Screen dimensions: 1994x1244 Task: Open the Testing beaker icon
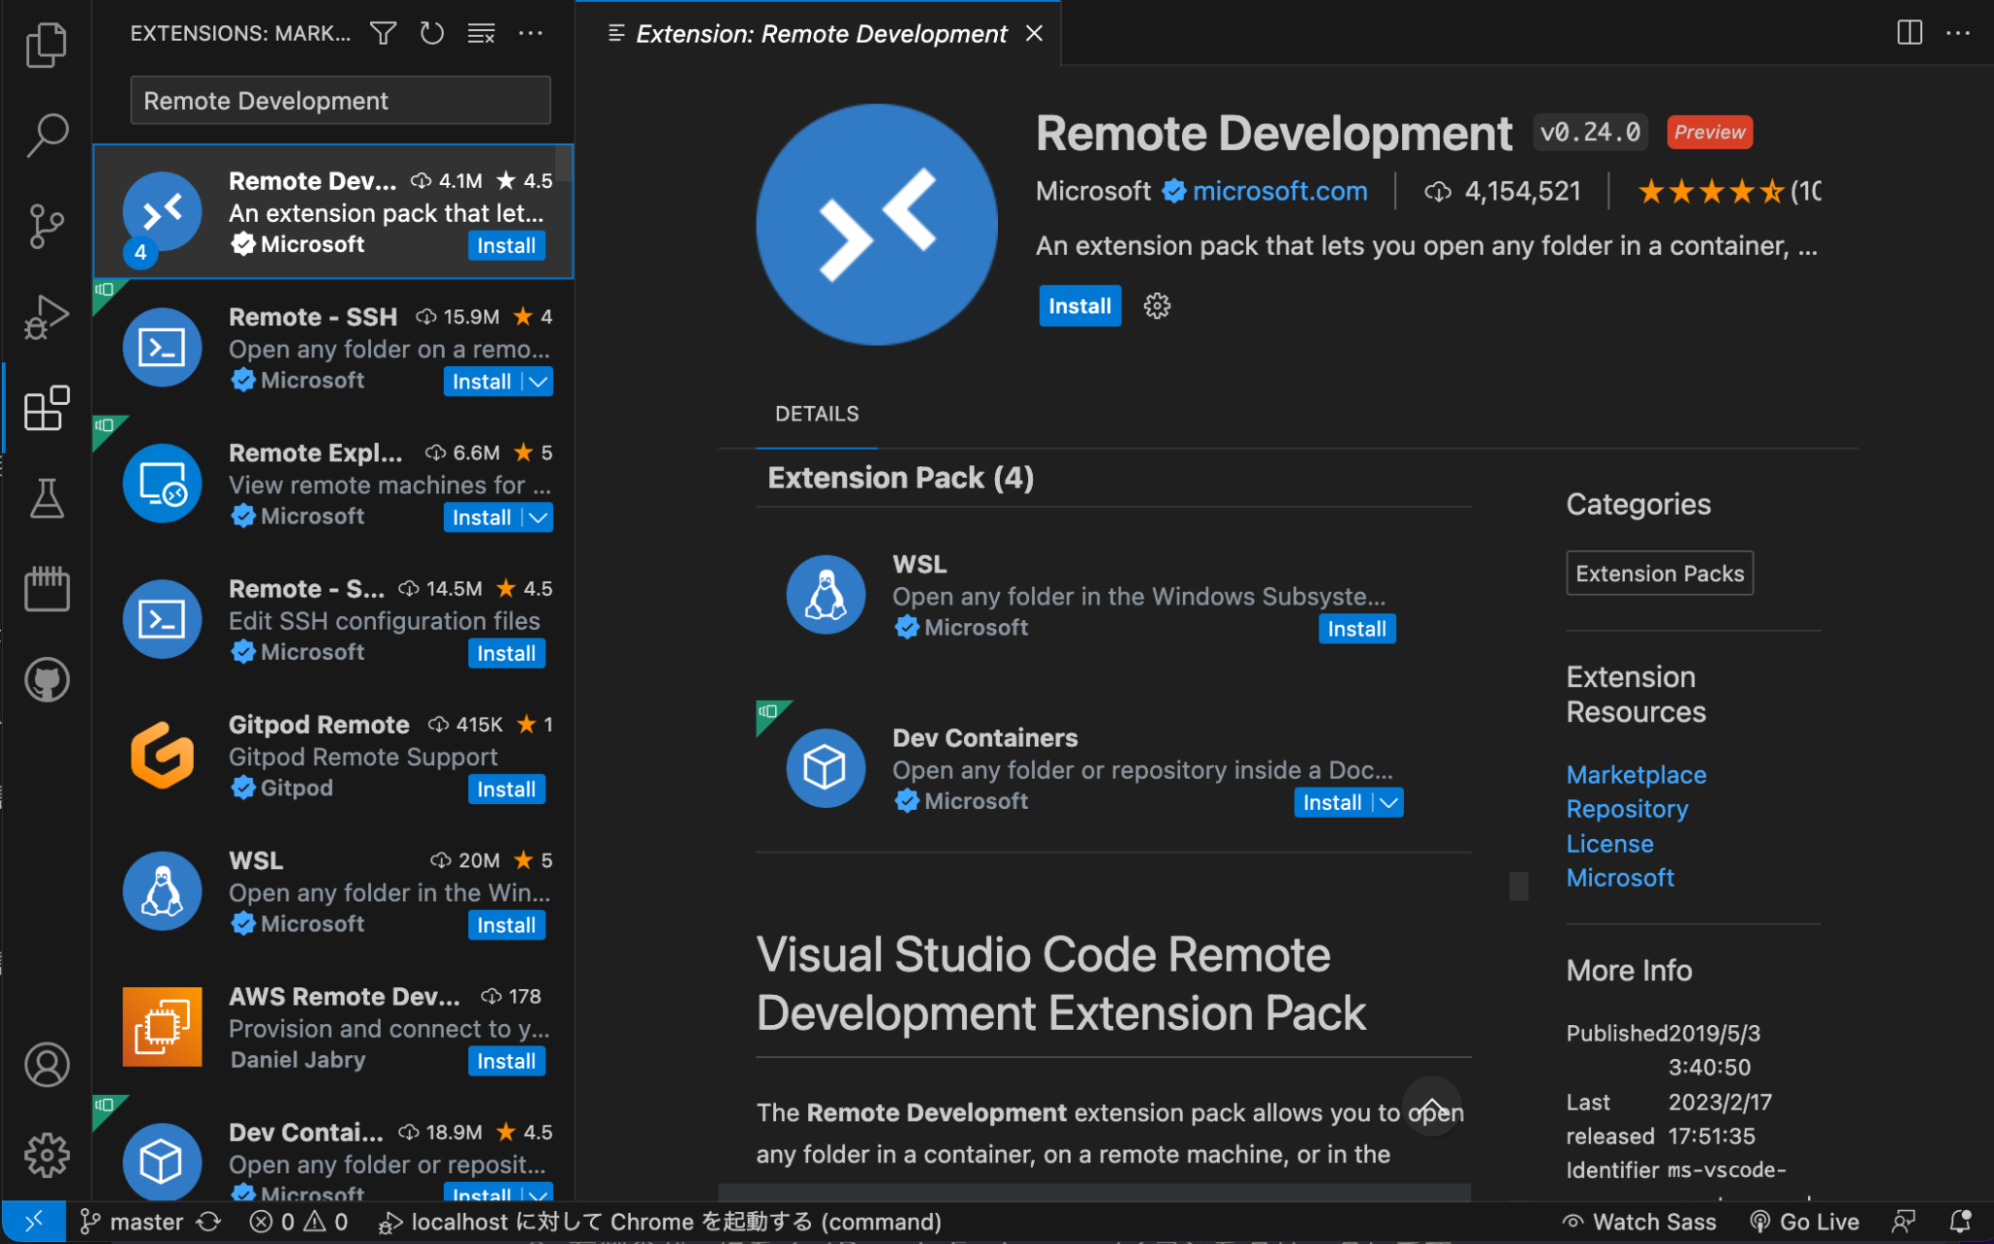click(45, 498)
